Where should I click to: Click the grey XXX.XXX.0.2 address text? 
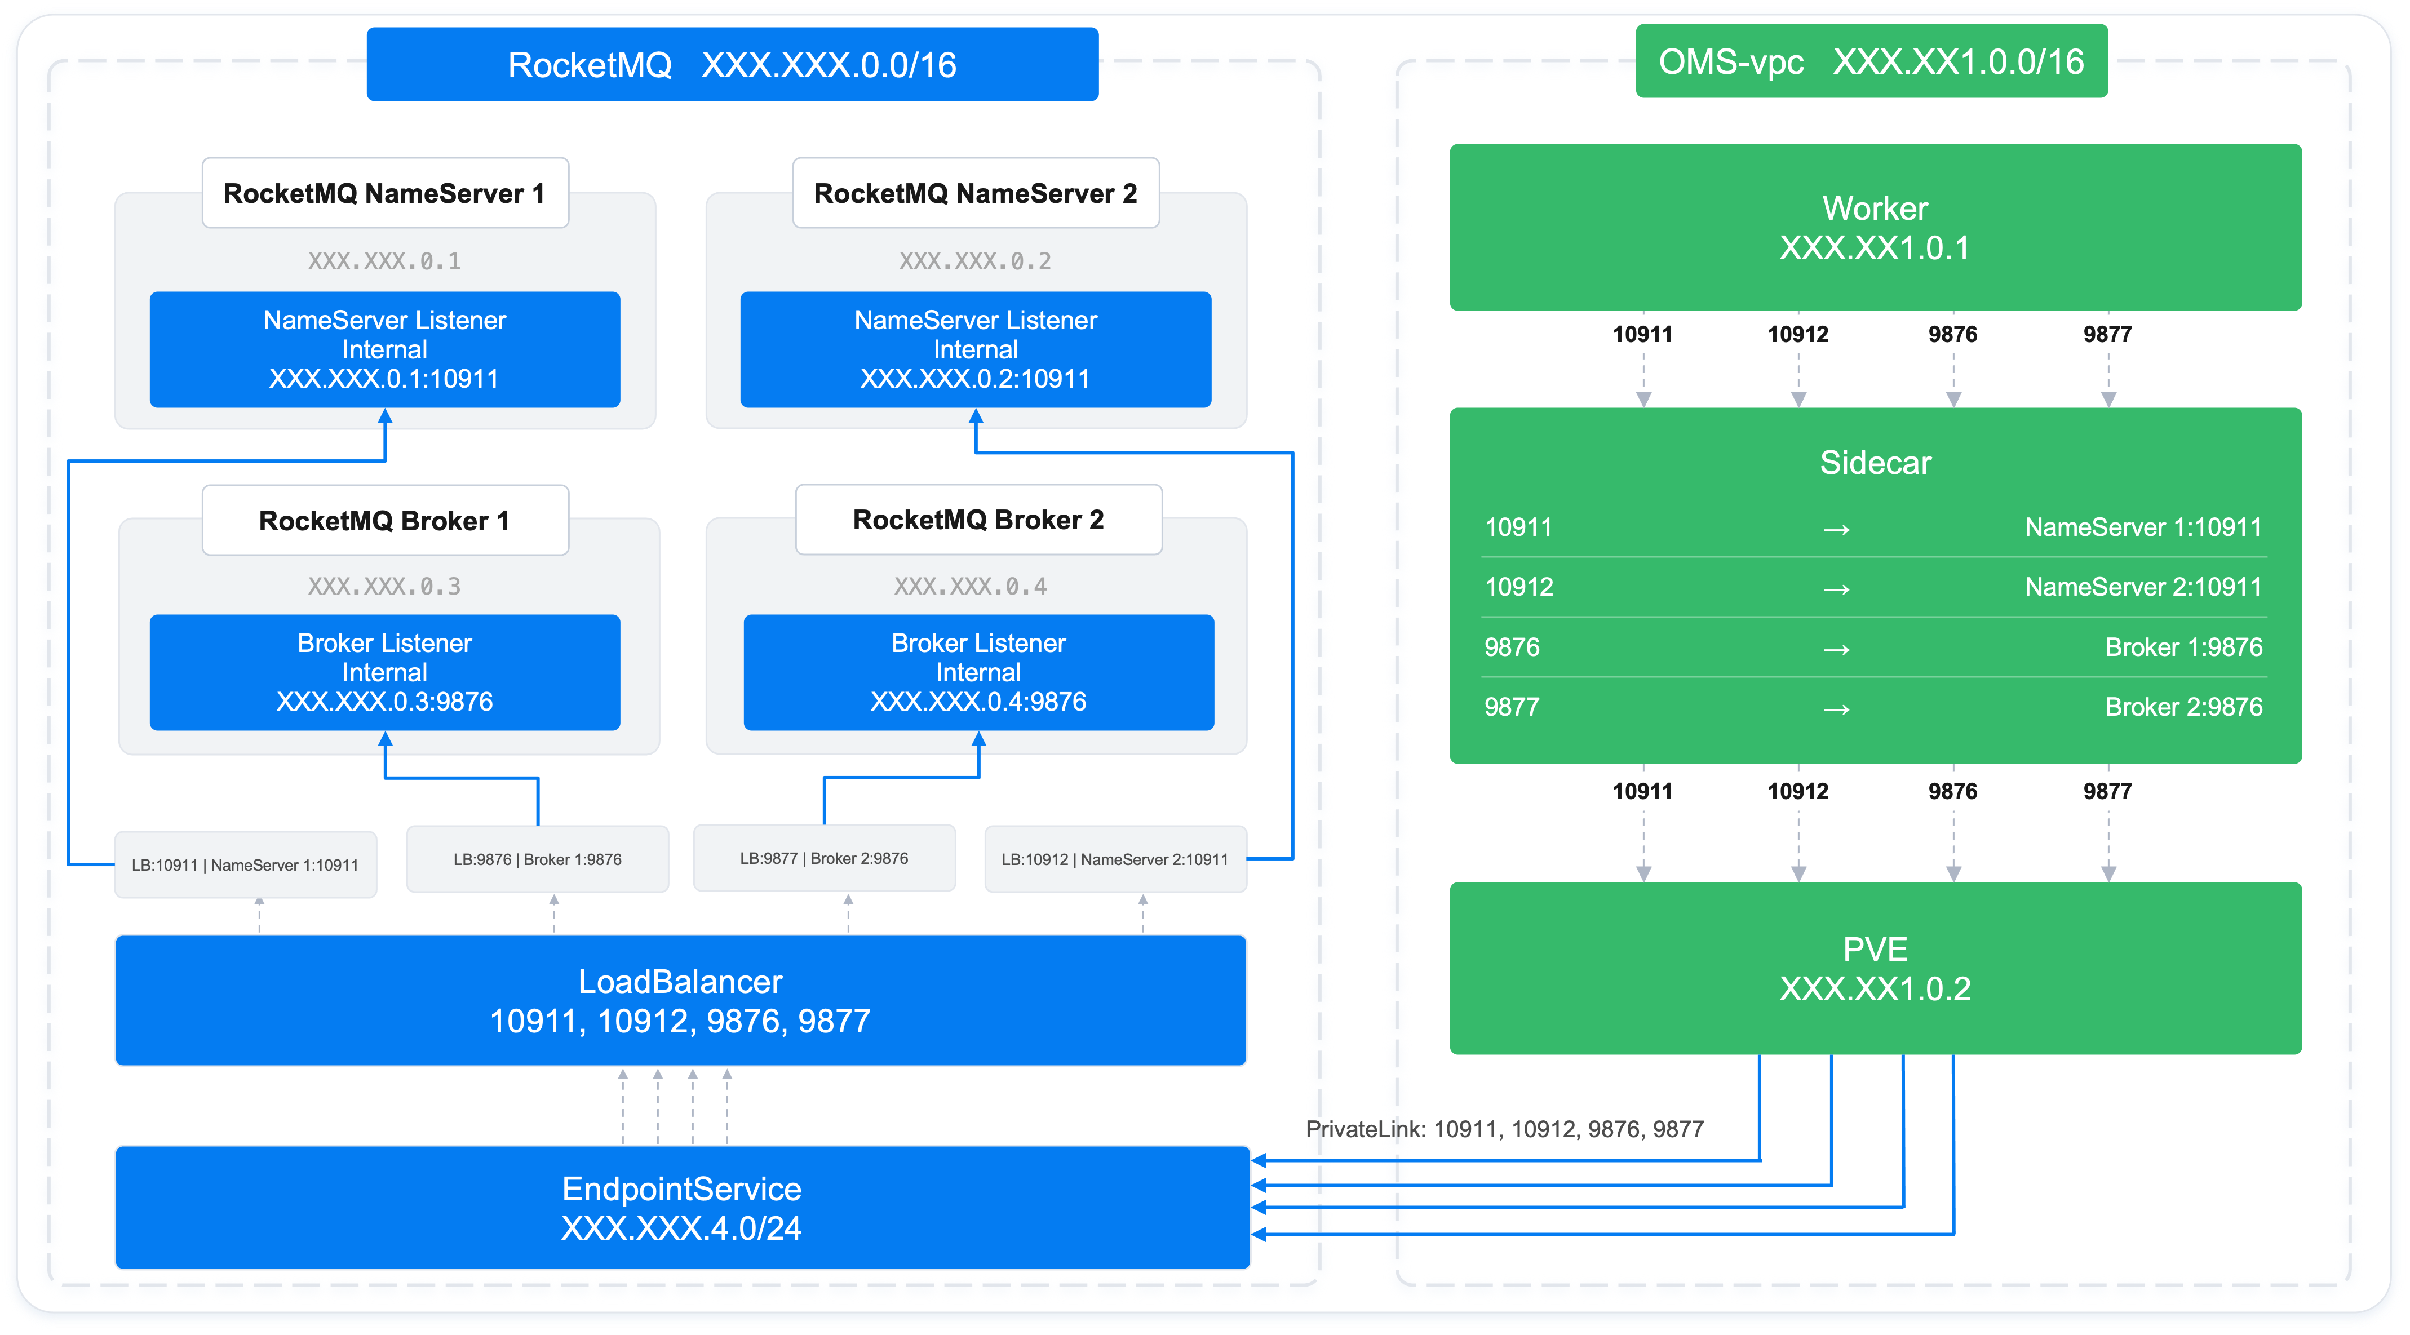pos(976,261)
